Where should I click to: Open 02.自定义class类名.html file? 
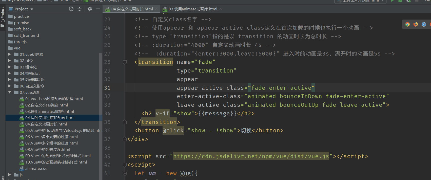click(47, 105)
